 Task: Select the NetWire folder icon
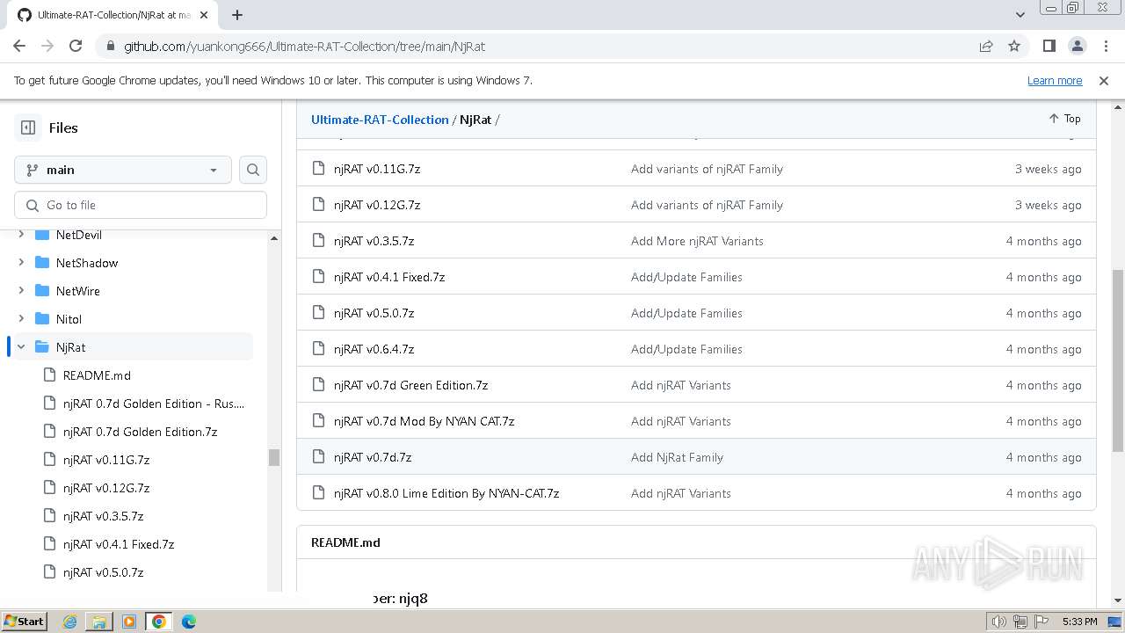tap(42, 291)
